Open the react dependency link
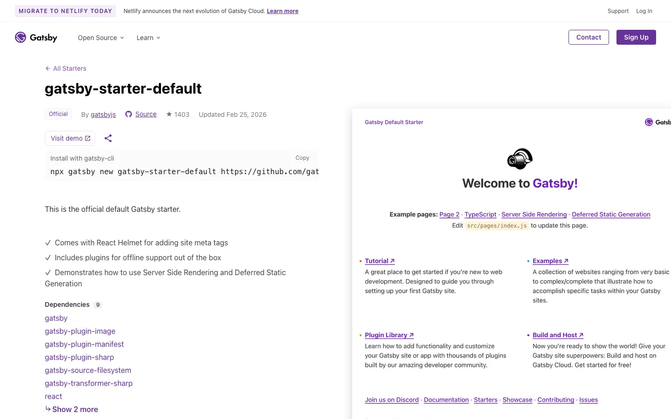The width and height of the screenshot is (671, 419). [53, 396]
